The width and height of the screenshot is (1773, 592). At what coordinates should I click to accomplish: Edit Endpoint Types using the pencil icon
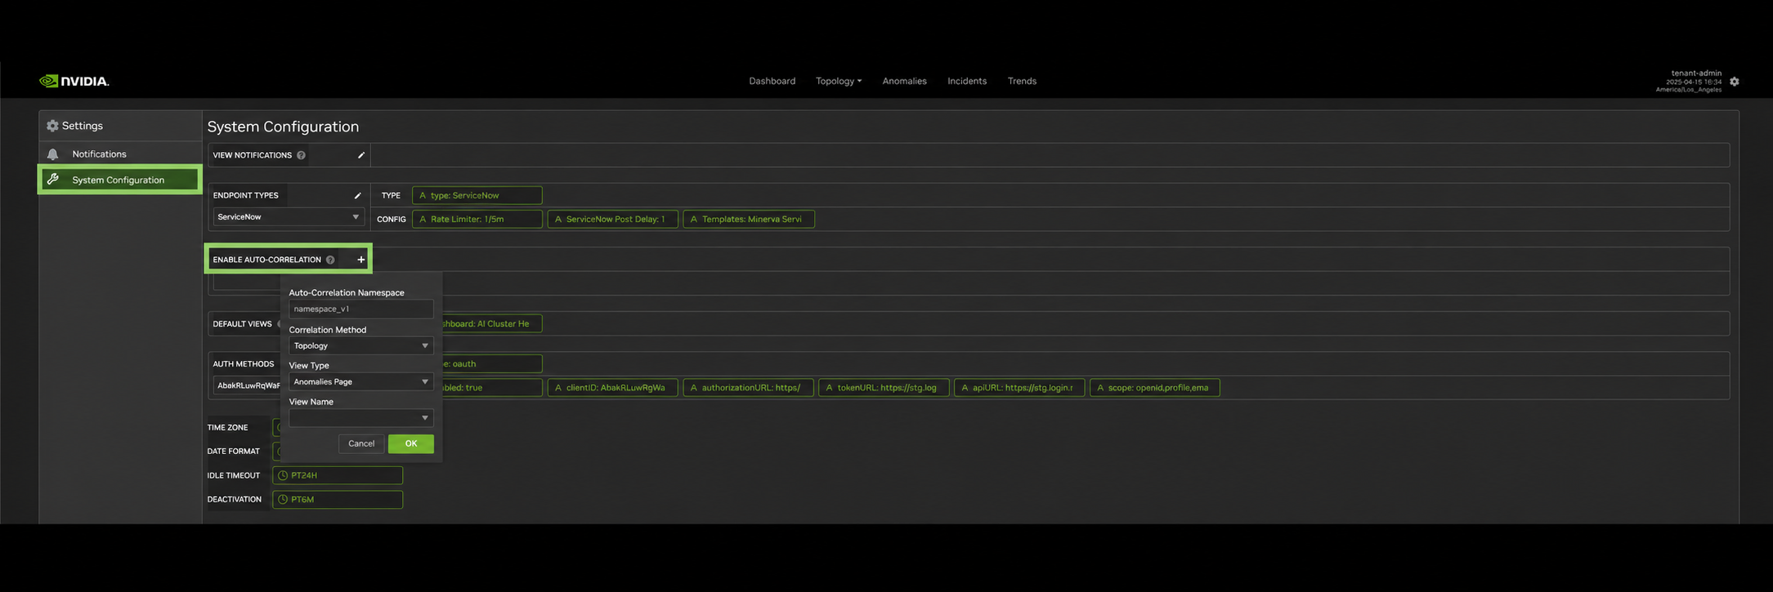[357, 196]
